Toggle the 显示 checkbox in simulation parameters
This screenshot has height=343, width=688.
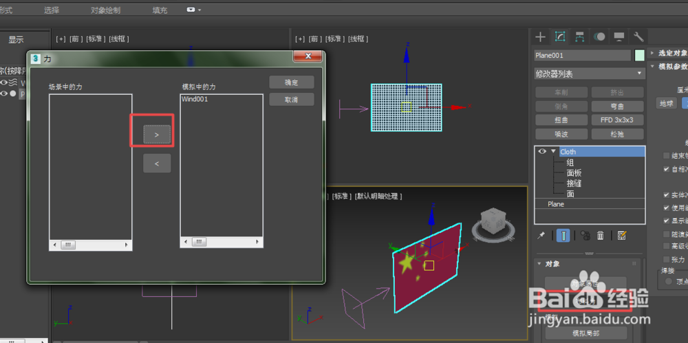(x=667, y=221)
